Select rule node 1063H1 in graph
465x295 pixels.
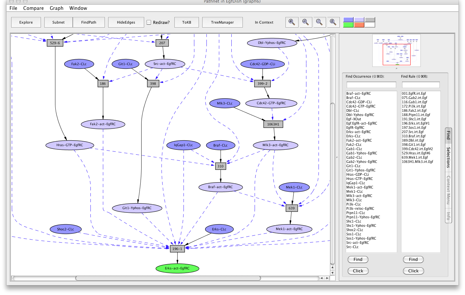pos(273,124)
